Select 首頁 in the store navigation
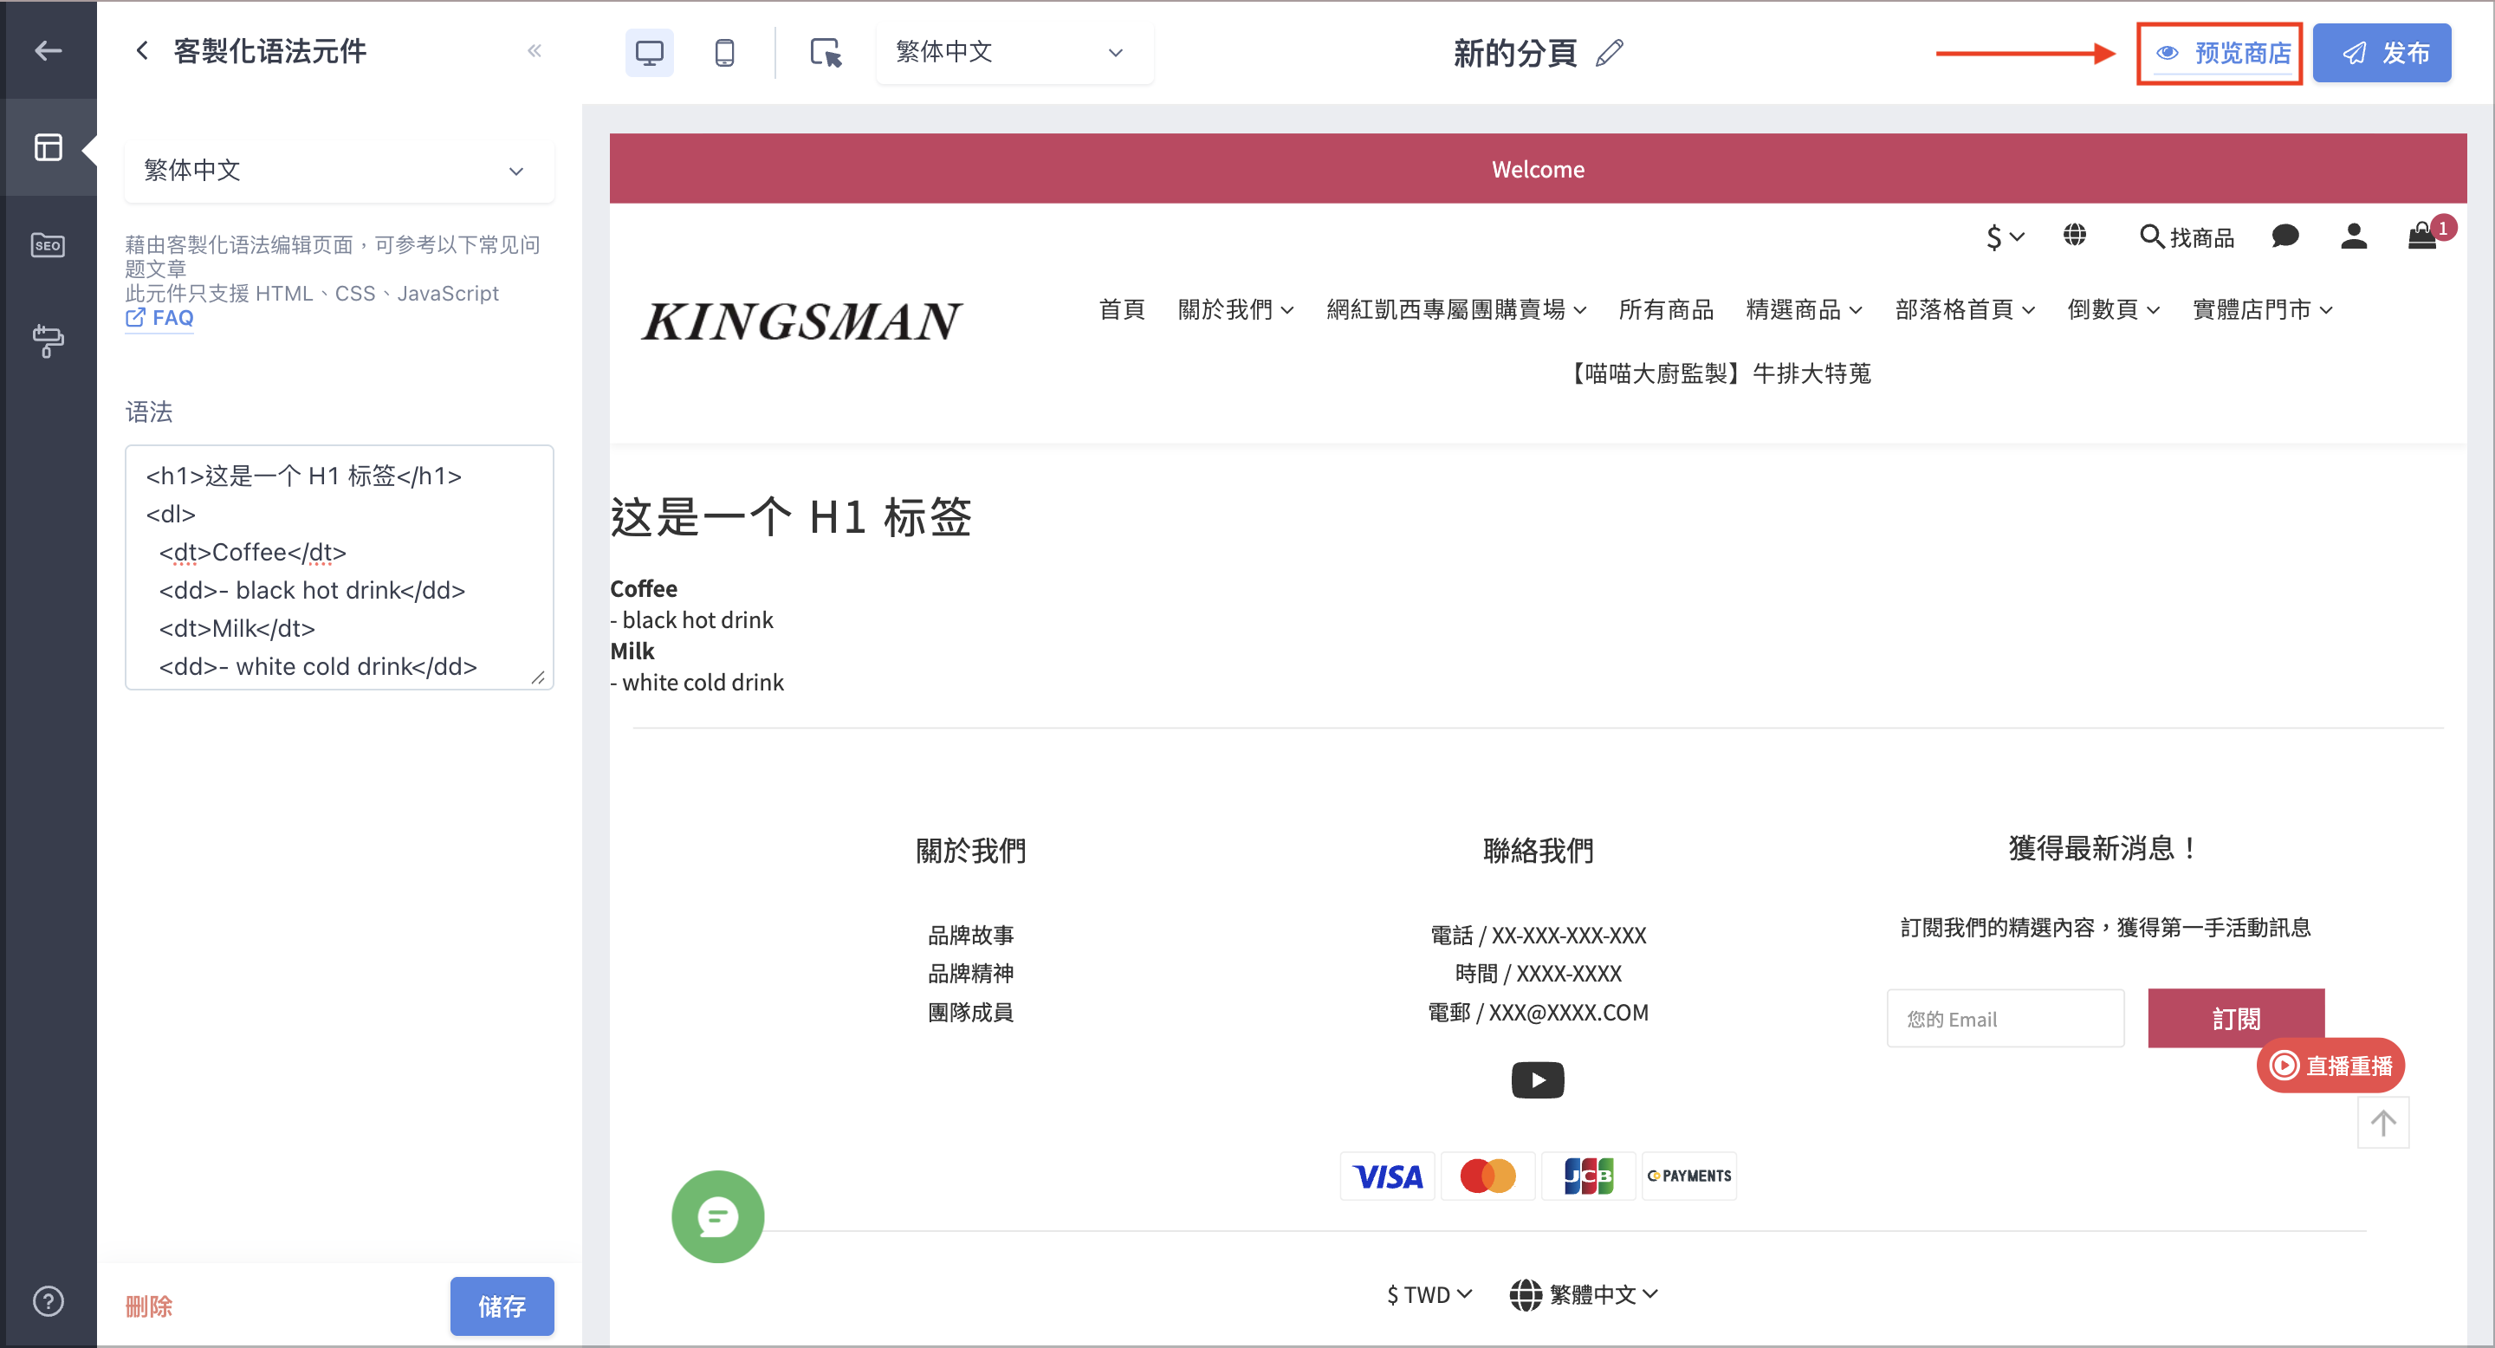 coord(1122,310)
